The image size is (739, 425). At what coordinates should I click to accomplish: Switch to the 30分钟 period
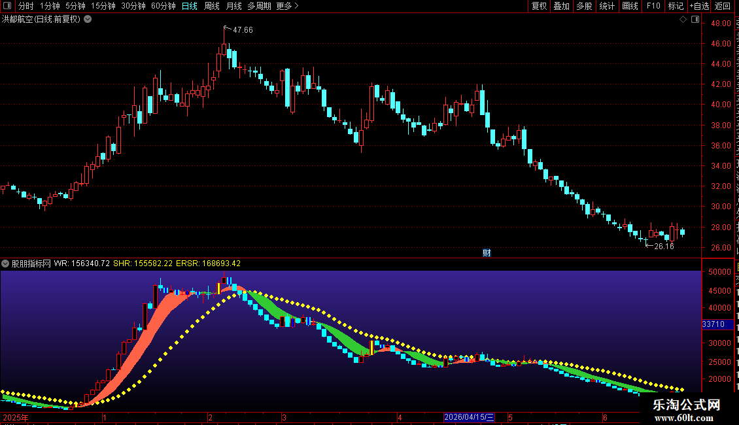[x=133, y=6]
